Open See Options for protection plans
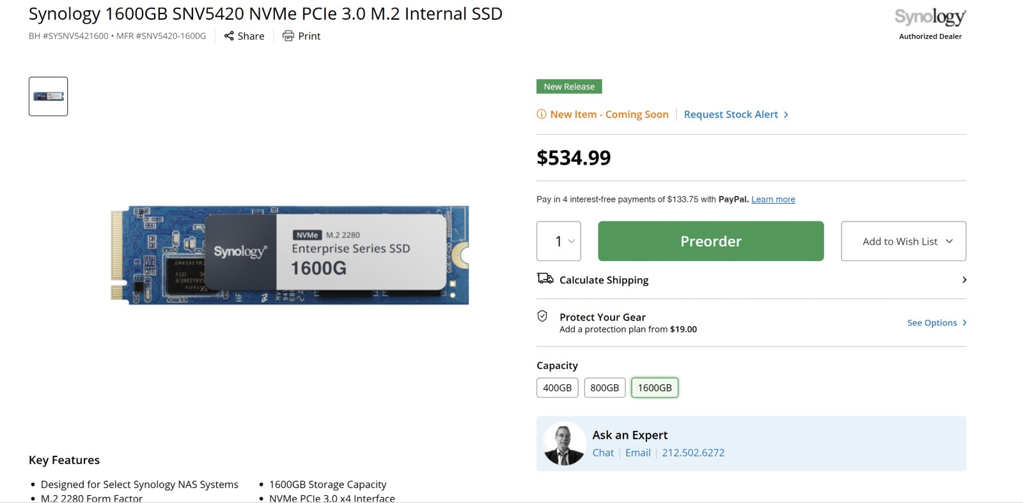 click(937, 323)
